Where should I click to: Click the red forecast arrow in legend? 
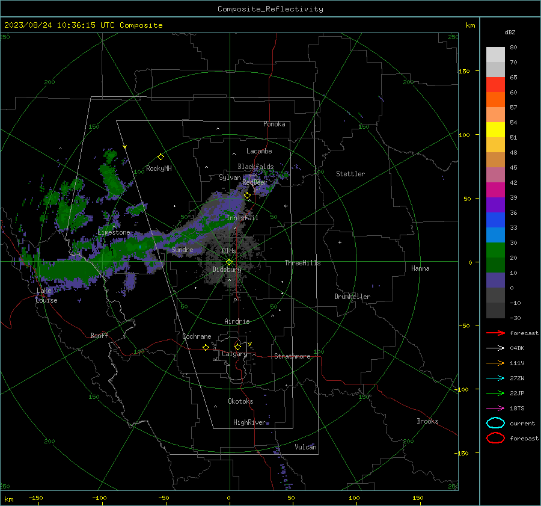coord(495,333)
